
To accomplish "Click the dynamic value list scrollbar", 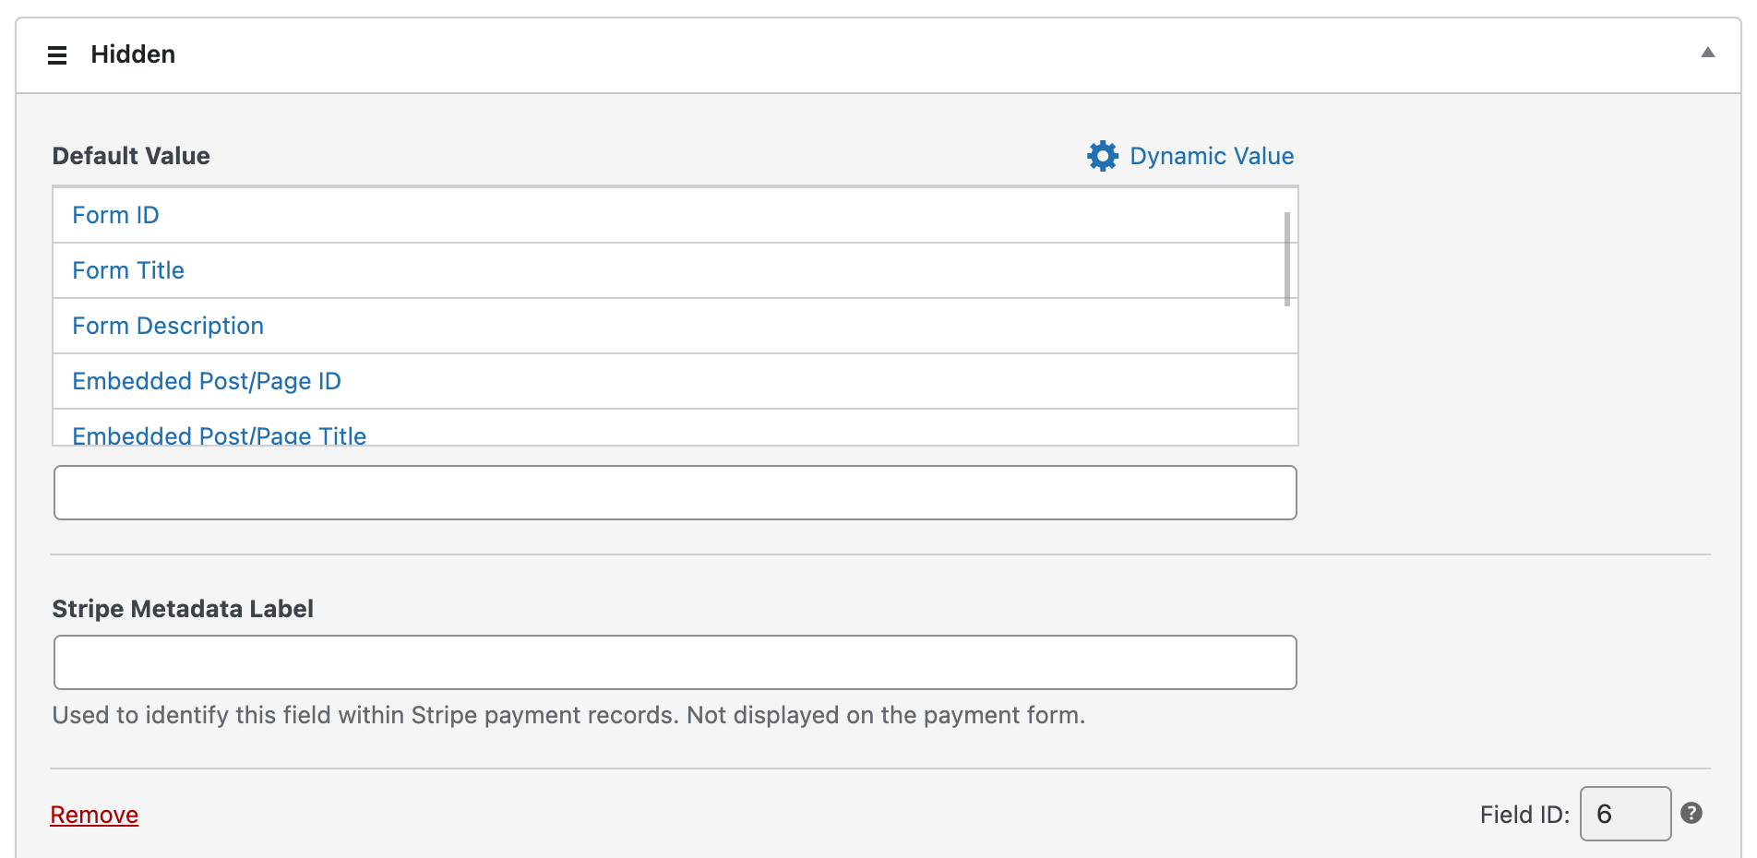I will [1287, 259].
